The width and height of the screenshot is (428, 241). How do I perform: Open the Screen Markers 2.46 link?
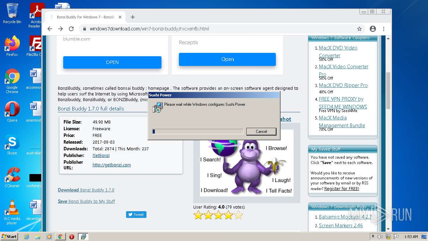[x=341, y=226]
